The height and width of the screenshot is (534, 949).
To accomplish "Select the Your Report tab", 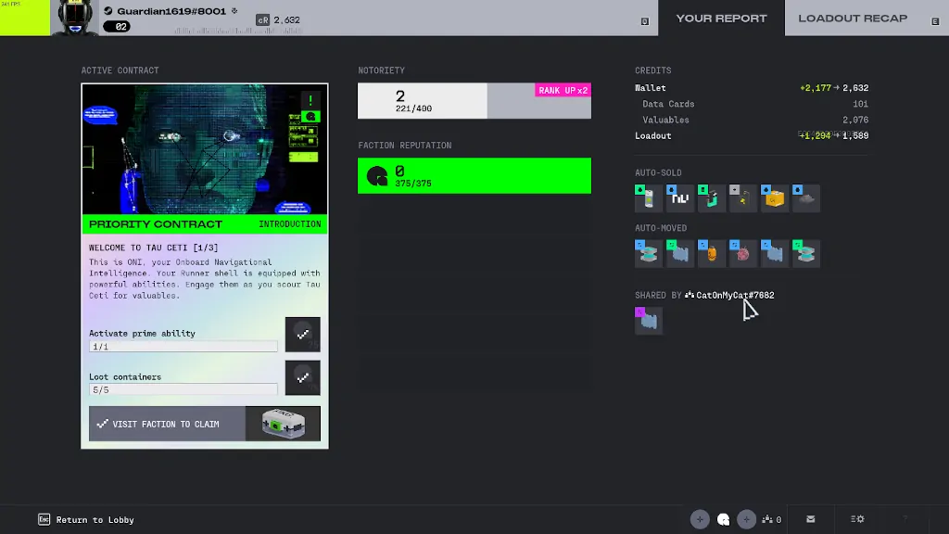I will [721, 19].
